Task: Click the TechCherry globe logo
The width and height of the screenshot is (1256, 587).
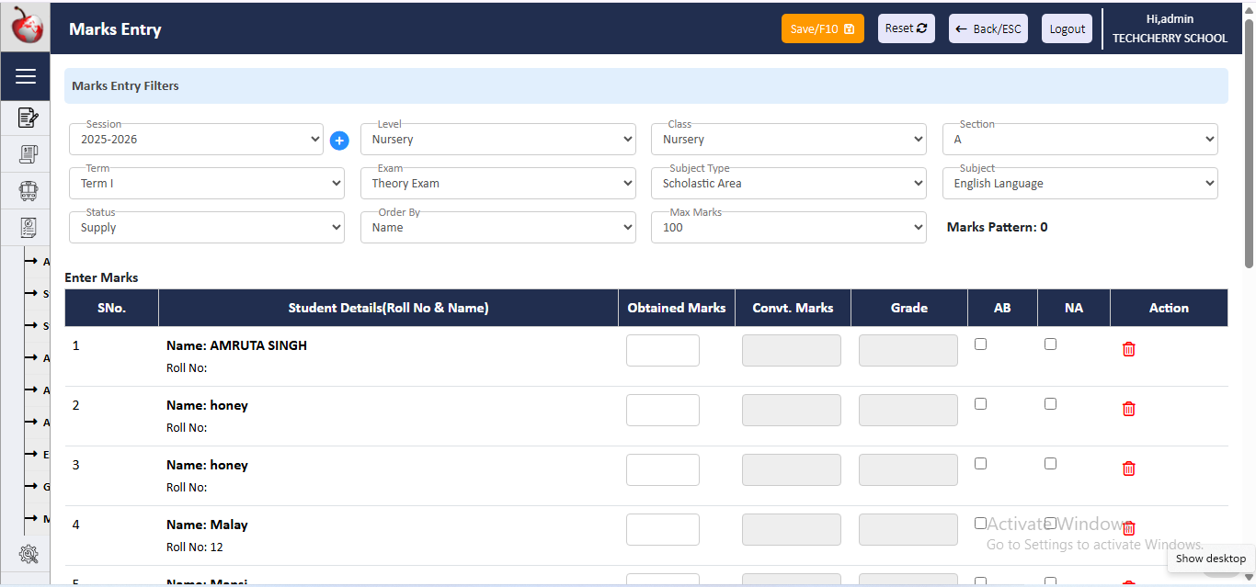Action: tap(26, 27)
